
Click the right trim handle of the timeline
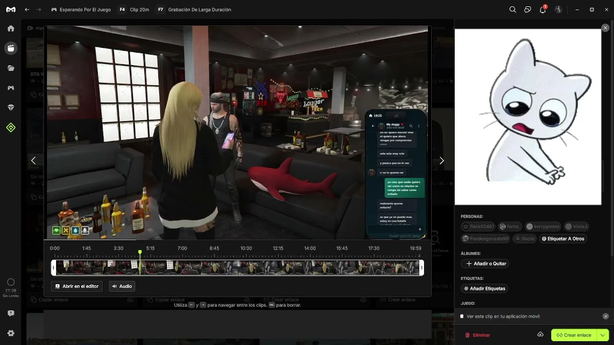tap(422, 267)
